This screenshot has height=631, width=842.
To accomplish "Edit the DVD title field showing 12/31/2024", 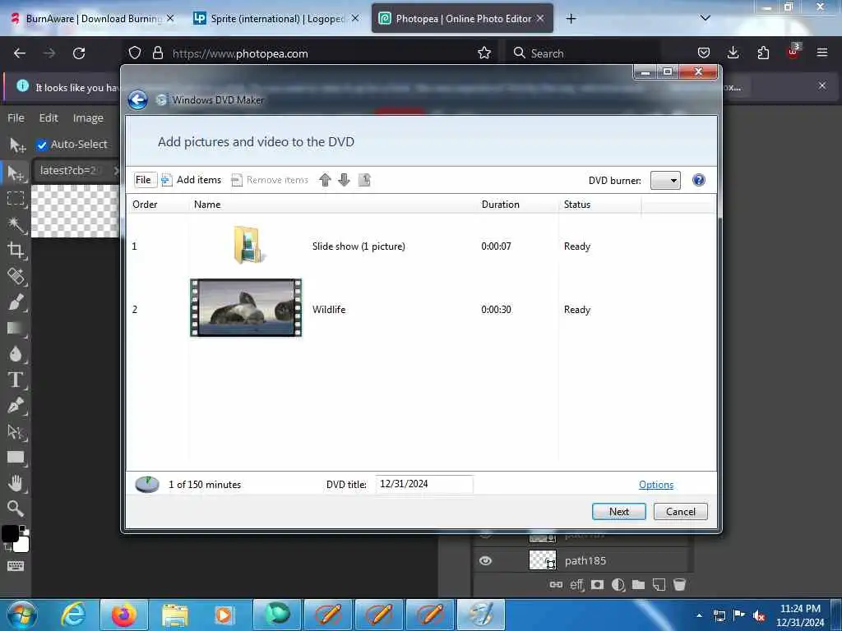I will tap(423, 484).
